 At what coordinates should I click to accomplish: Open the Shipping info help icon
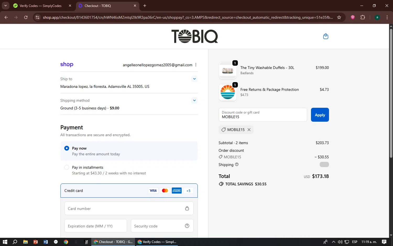[x=237, y=164]
